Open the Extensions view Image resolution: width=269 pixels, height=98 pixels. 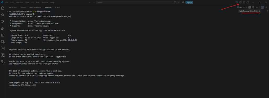(3, 35)
